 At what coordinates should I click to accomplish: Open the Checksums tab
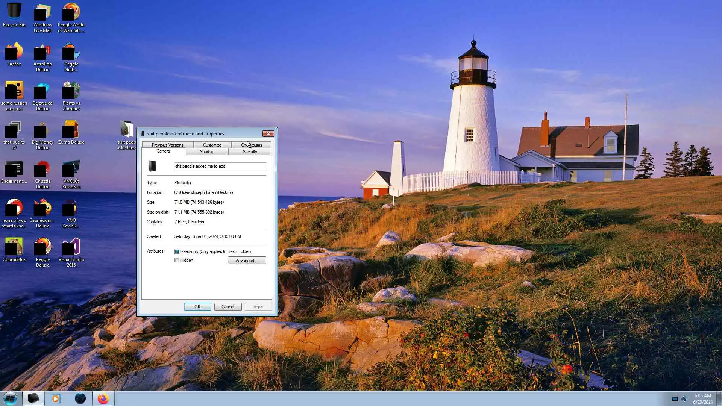click(x=252, y=145)
